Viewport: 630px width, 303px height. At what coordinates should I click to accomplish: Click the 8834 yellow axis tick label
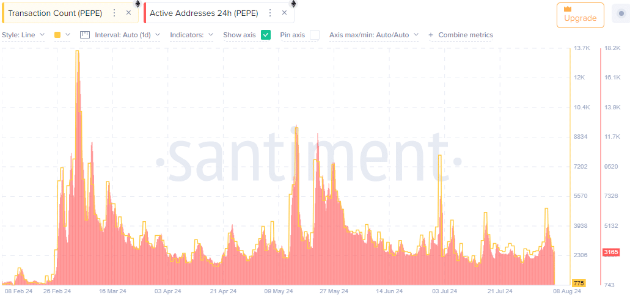(x=581, y=137)
